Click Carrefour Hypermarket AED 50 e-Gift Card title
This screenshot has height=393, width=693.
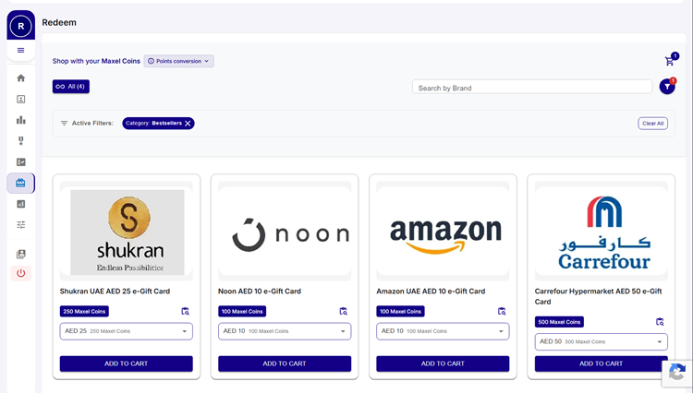pos(599,297)
